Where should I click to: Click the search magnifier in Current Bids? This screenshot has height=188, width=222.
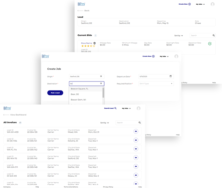[x=213, y=35]
